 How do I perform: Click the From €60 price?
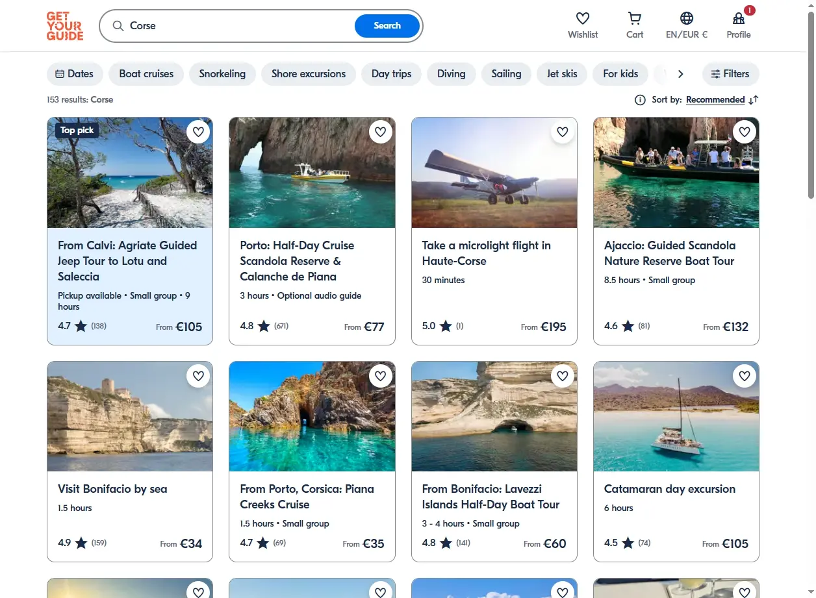point(545,543)
